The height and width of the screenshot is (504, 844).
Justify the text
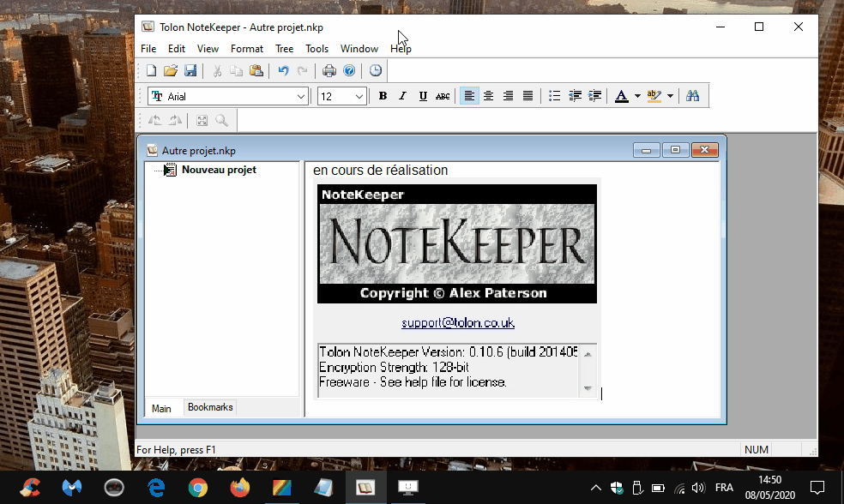pos(527,96)
